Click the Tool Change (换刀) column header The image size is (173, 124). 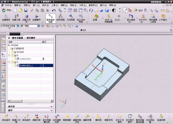pyautogui.click(x=47, y=42)
